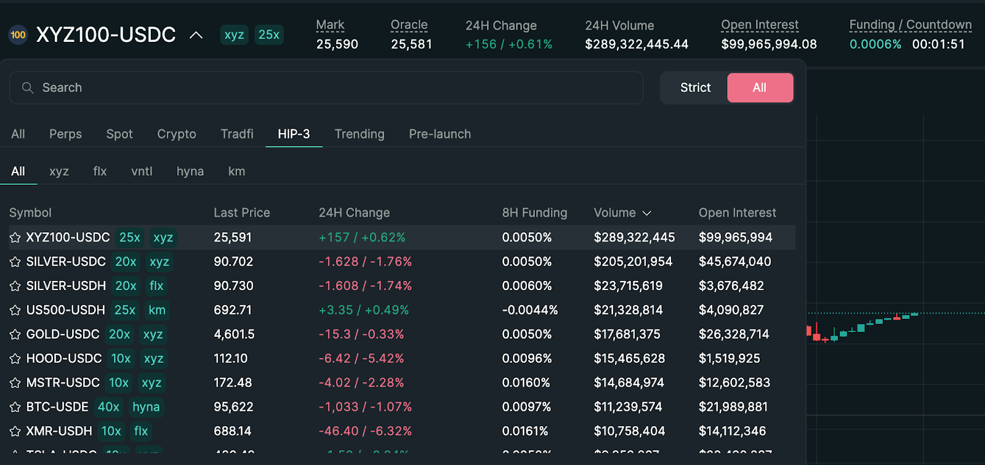Star the US500-USDH row
The height and width of the screenshot is (465, 985).
pos(15,310)
